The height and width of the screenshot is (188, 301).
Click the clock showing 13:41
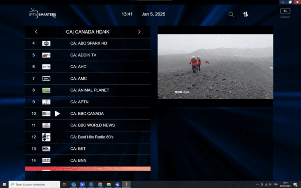127,14
